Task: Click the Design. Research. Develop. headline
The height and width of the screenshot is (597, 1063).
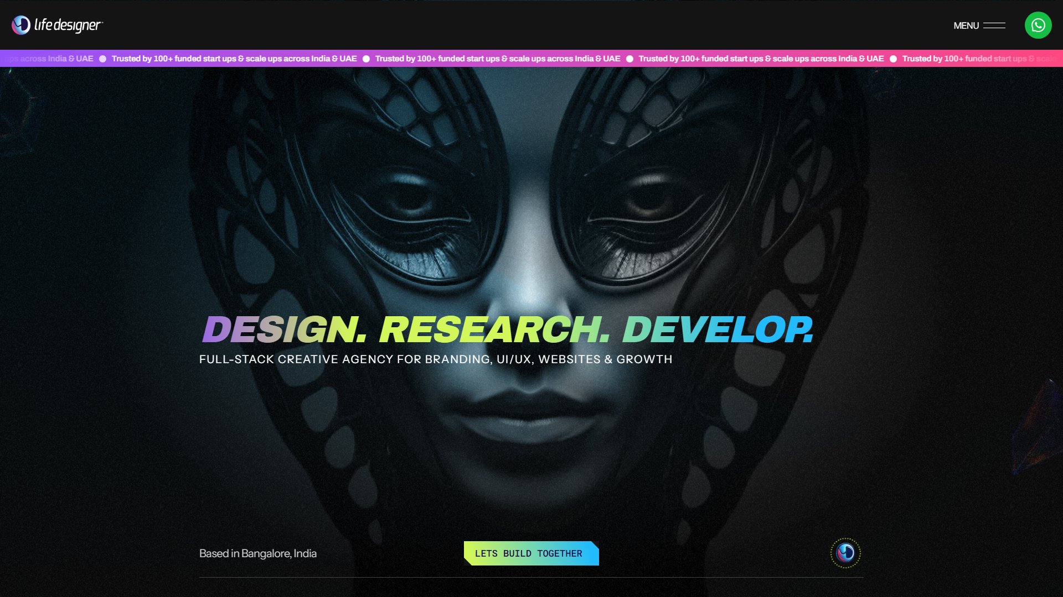Action: click(x=508, y=329)
